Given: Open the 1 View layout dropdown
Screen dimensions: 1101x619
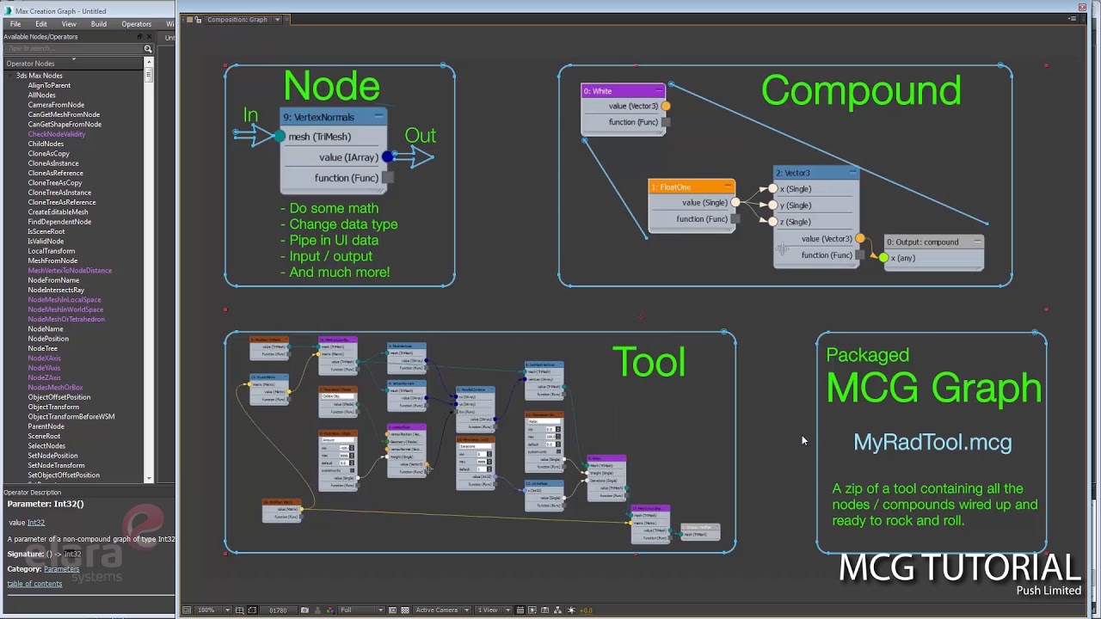Looking at the screenshot, I should [x=494, y=610].
